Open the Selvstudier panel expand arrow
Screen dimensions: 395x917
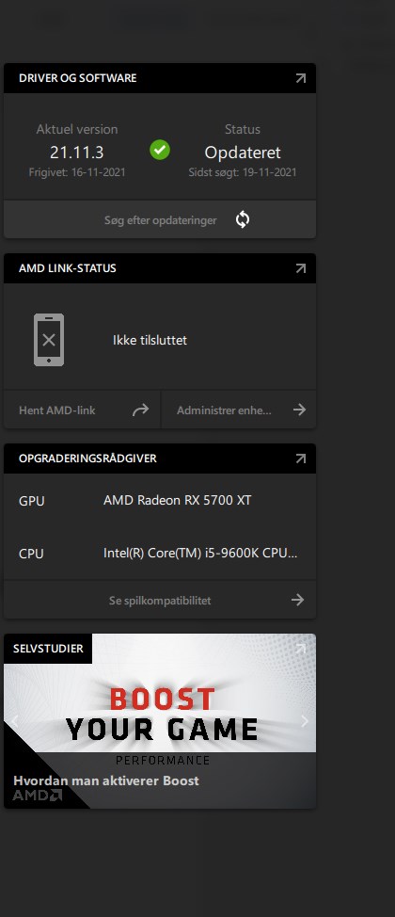coord(300,649)
